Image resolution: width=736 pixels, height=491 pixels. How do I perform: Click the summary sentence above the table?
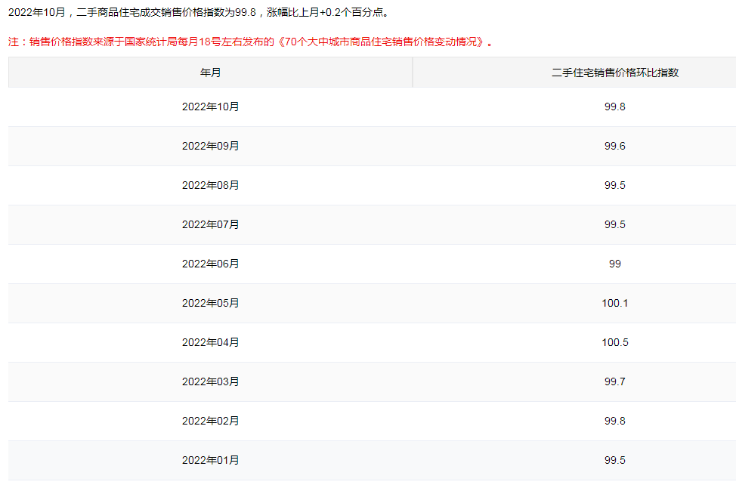(199, 13)
